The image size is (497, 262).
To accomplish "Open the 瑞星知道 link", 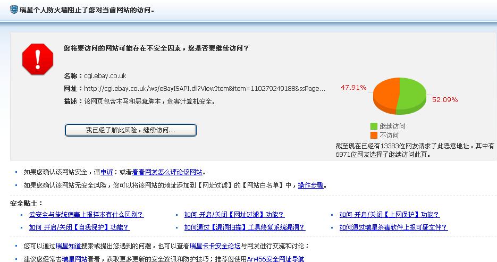I will [69, 246].
